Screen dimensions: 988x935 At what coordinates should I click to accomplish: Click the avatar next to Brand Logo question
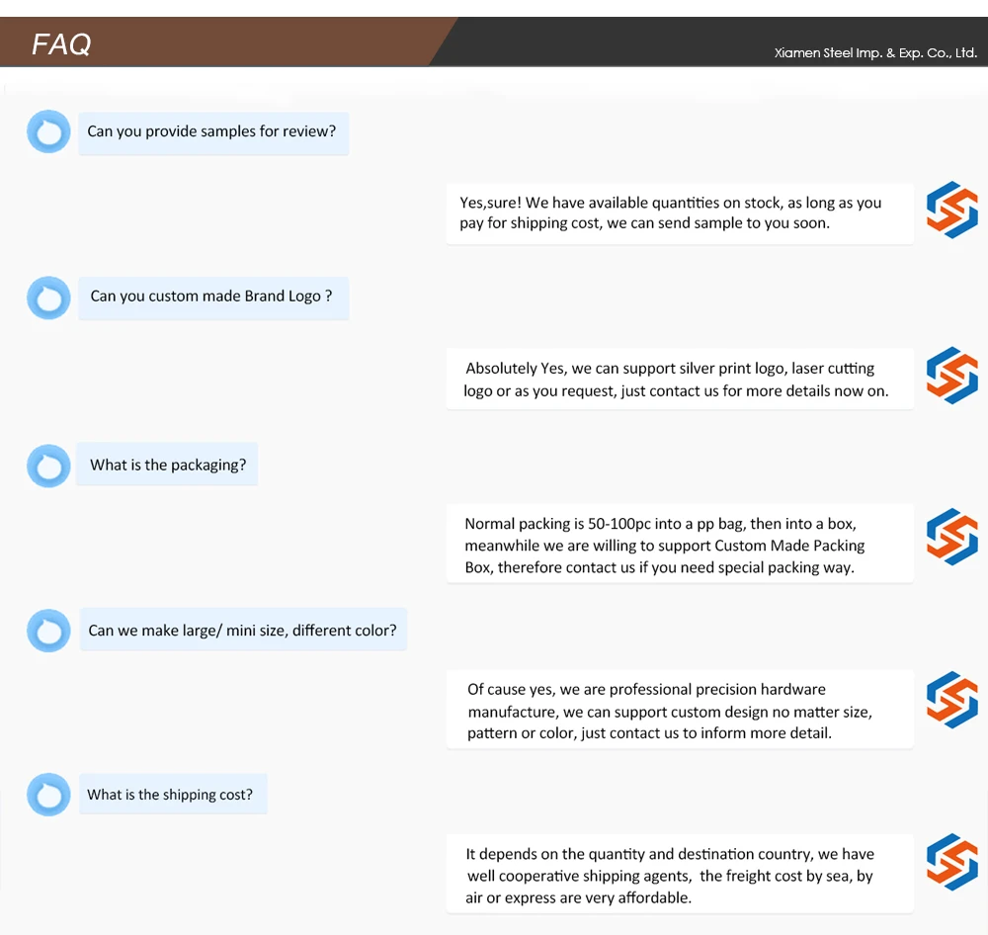pyautogui.click(x=48, y=297)
